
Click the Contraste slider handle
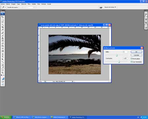pos(119,62)
